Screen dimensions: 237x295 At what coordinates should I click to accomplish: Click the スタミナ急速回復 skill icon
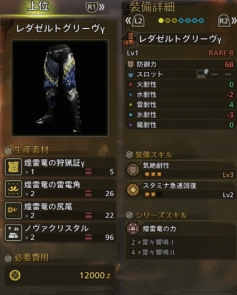point(133,189)
